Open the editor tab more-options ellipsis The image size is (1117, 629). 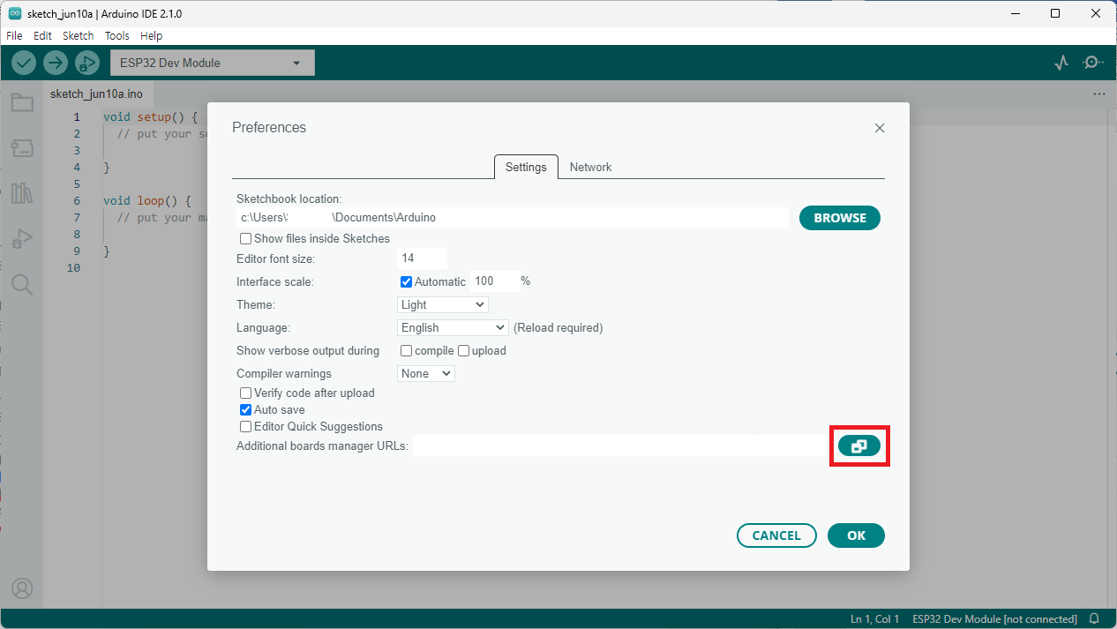pyautogui.click(x=1098, y=94)
